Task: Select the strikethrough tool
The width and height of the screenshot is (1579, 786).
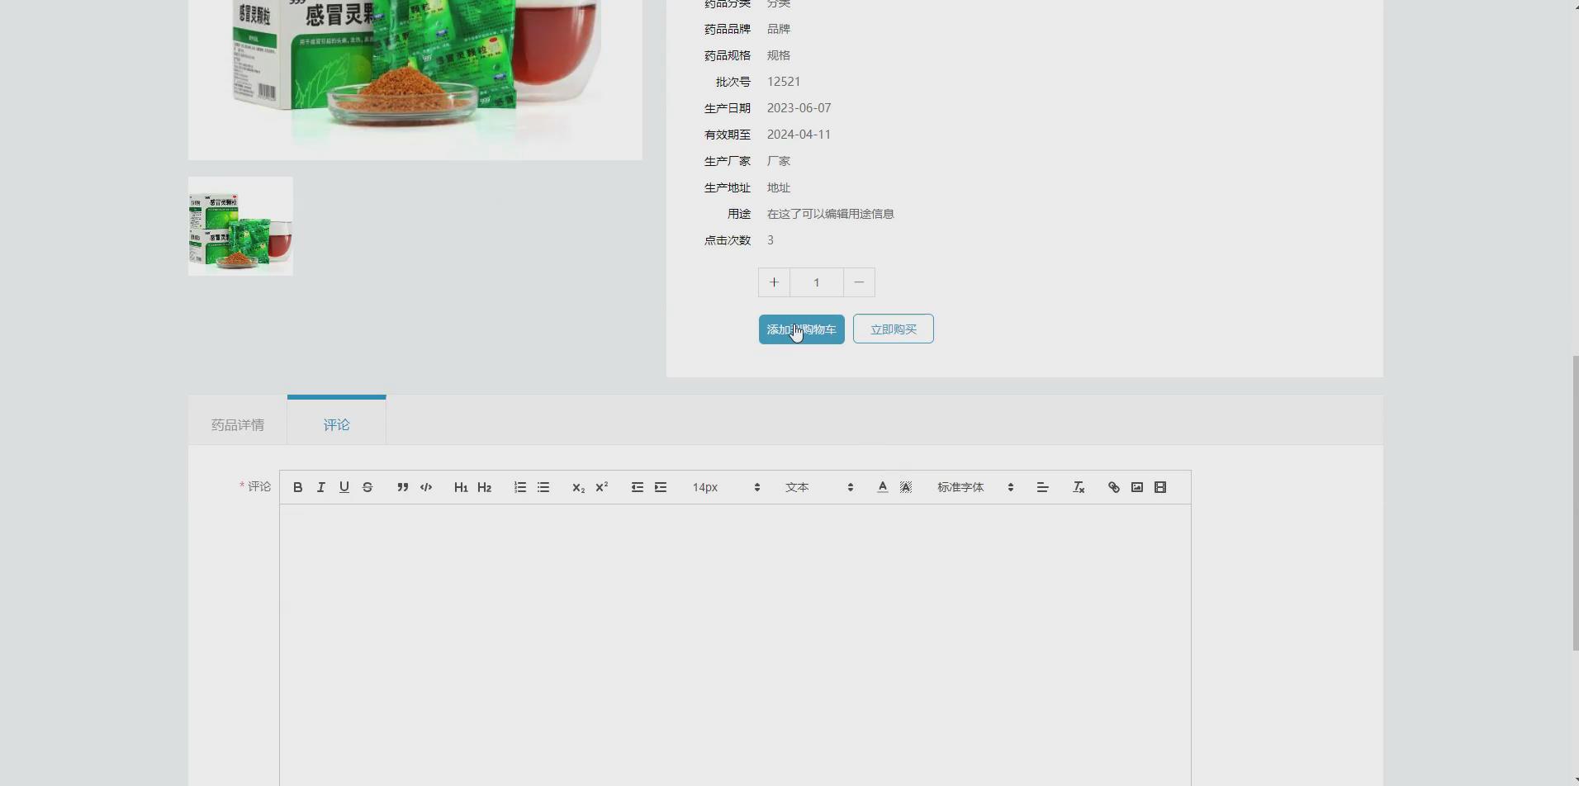Action: click(x=367, y=487)
